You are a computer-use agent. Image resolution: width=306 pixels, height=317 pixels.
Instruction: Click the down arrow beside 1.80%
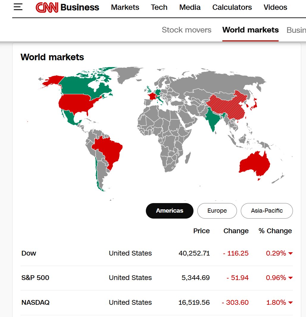coord(291,303)
